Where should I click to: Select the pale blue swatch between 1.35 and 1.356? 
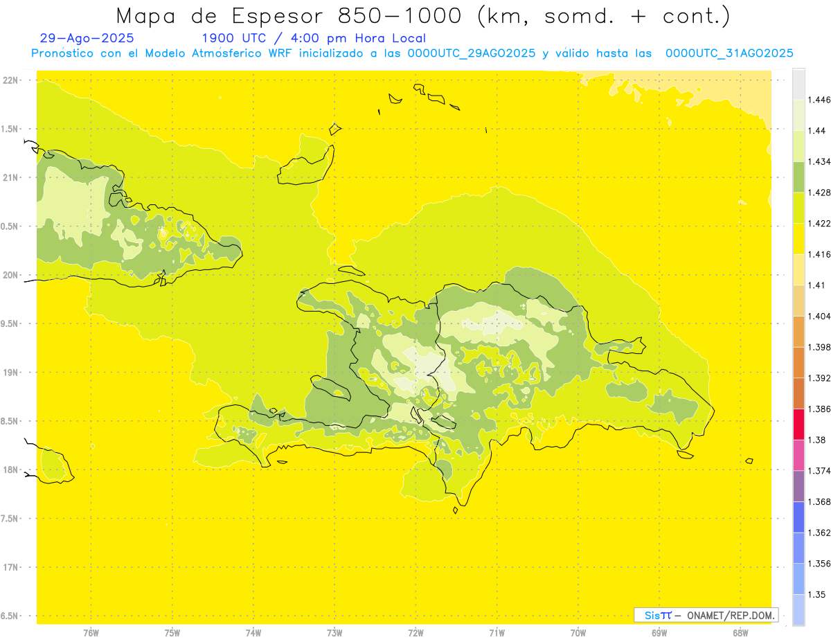tap(798, 579)
